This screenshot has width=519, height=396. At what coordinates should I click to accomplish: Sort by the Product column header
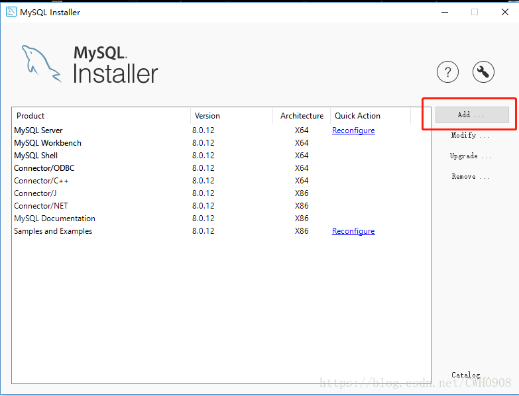101,116
